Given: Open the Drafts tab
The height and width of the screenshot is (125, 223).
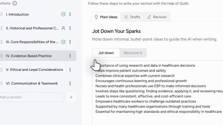Looking at the screenshot, I should (x=132, y=17).
